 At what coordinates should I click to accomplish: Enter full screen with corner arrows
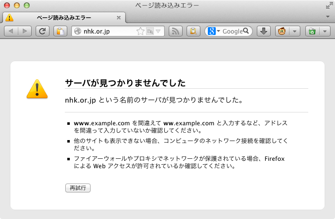(329, 5)
